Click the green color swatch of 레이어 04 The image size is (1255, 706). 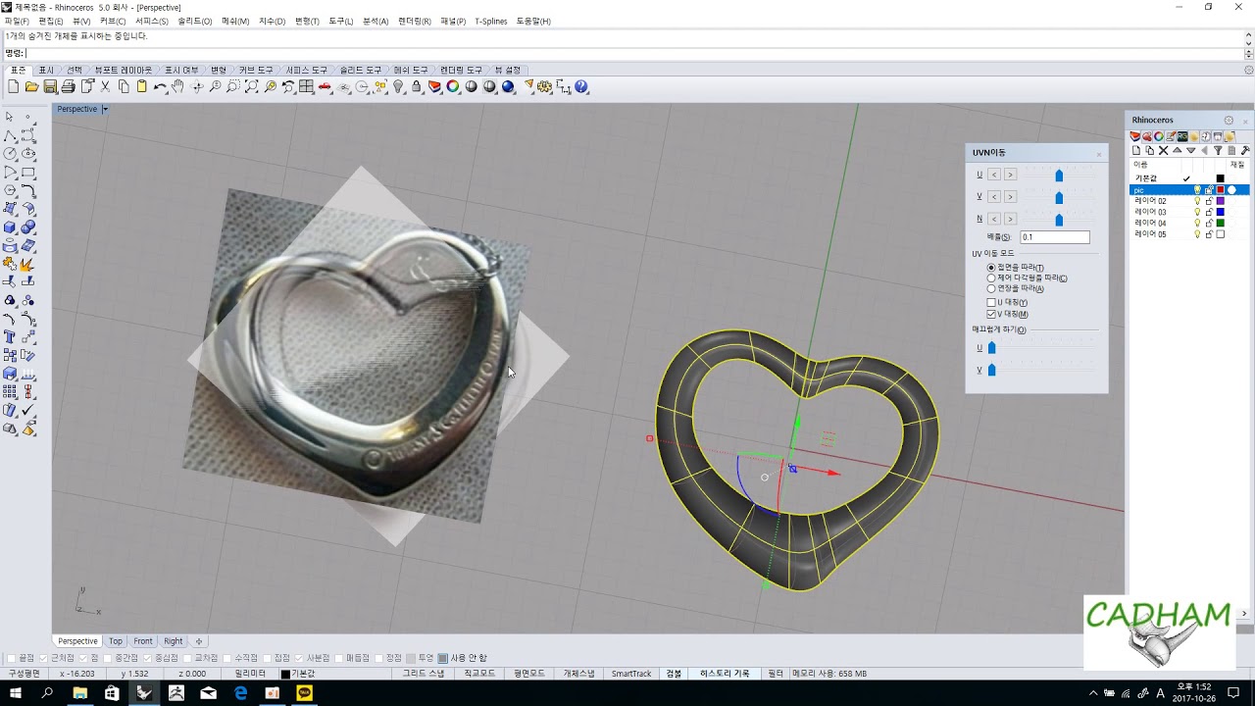click(1221, 224)
